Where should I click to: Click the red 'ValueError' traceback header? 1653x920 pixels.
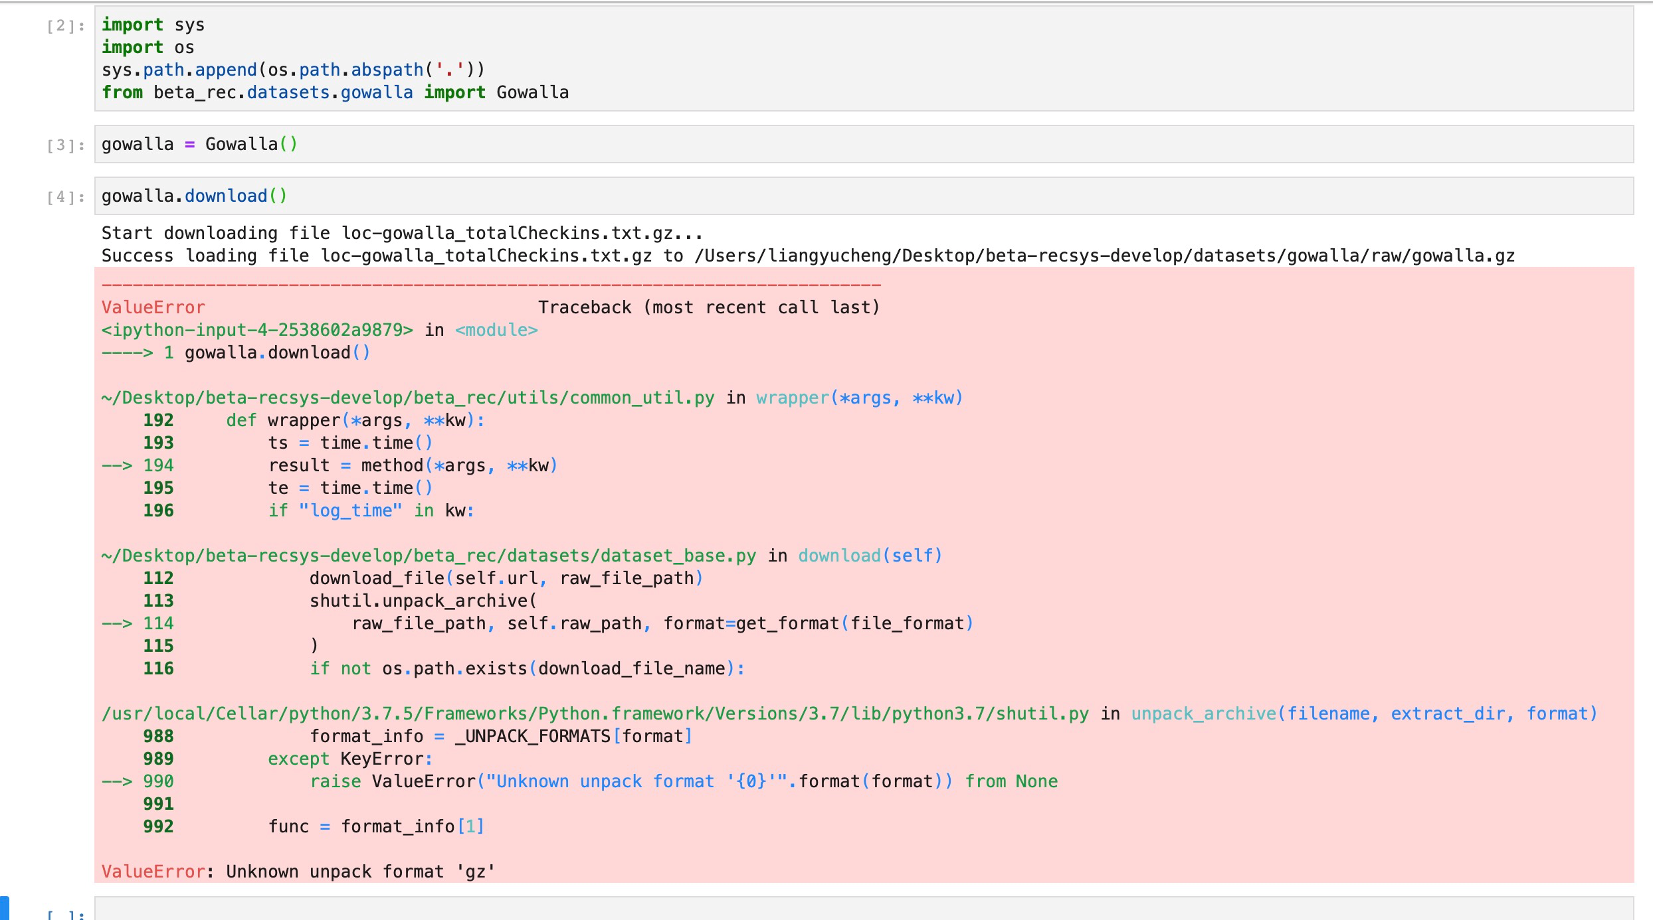pyautogui.click(x=153, y=307)
